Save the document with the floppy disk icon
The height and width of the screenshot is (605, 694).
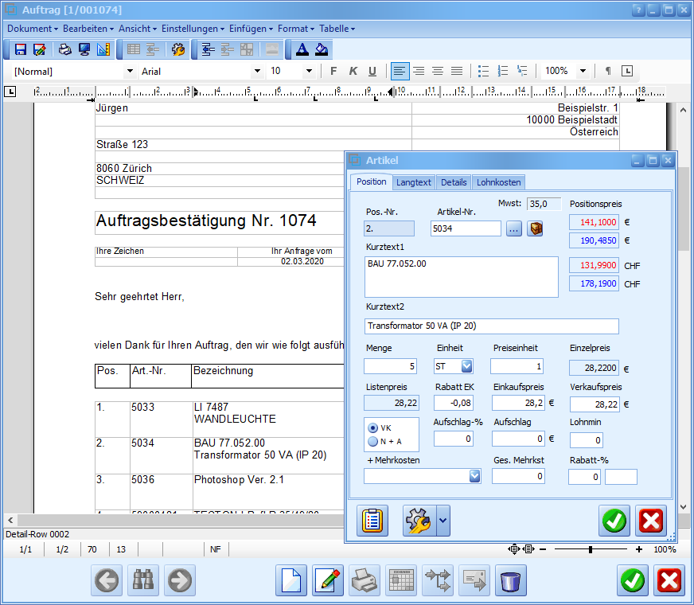click(21, 49)
